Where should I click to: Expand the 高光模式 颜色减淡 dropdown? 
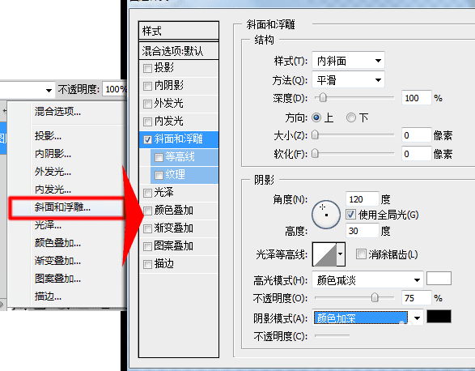pos(367,279)
